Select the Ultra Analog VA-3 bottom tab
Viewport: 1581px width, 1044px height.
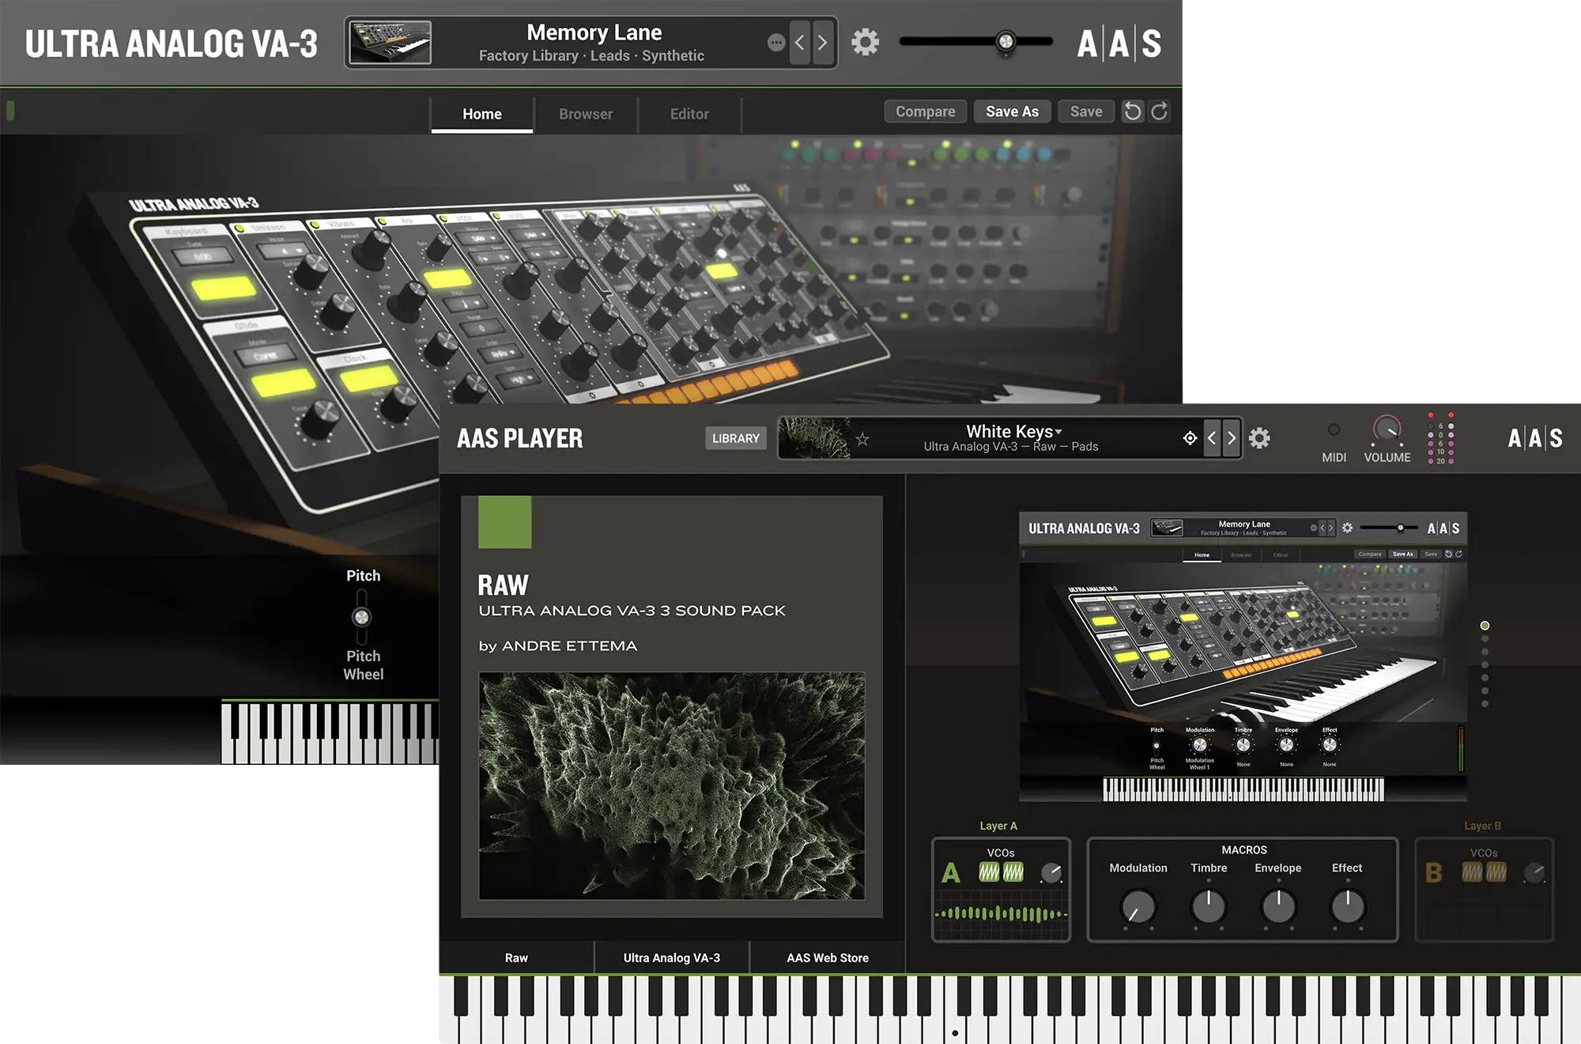(672, 958)
